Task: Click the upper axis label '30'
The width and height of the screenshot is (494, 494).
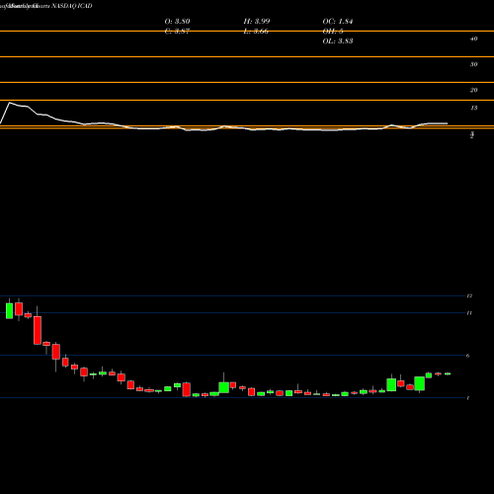Action: (x=473, y=64)
